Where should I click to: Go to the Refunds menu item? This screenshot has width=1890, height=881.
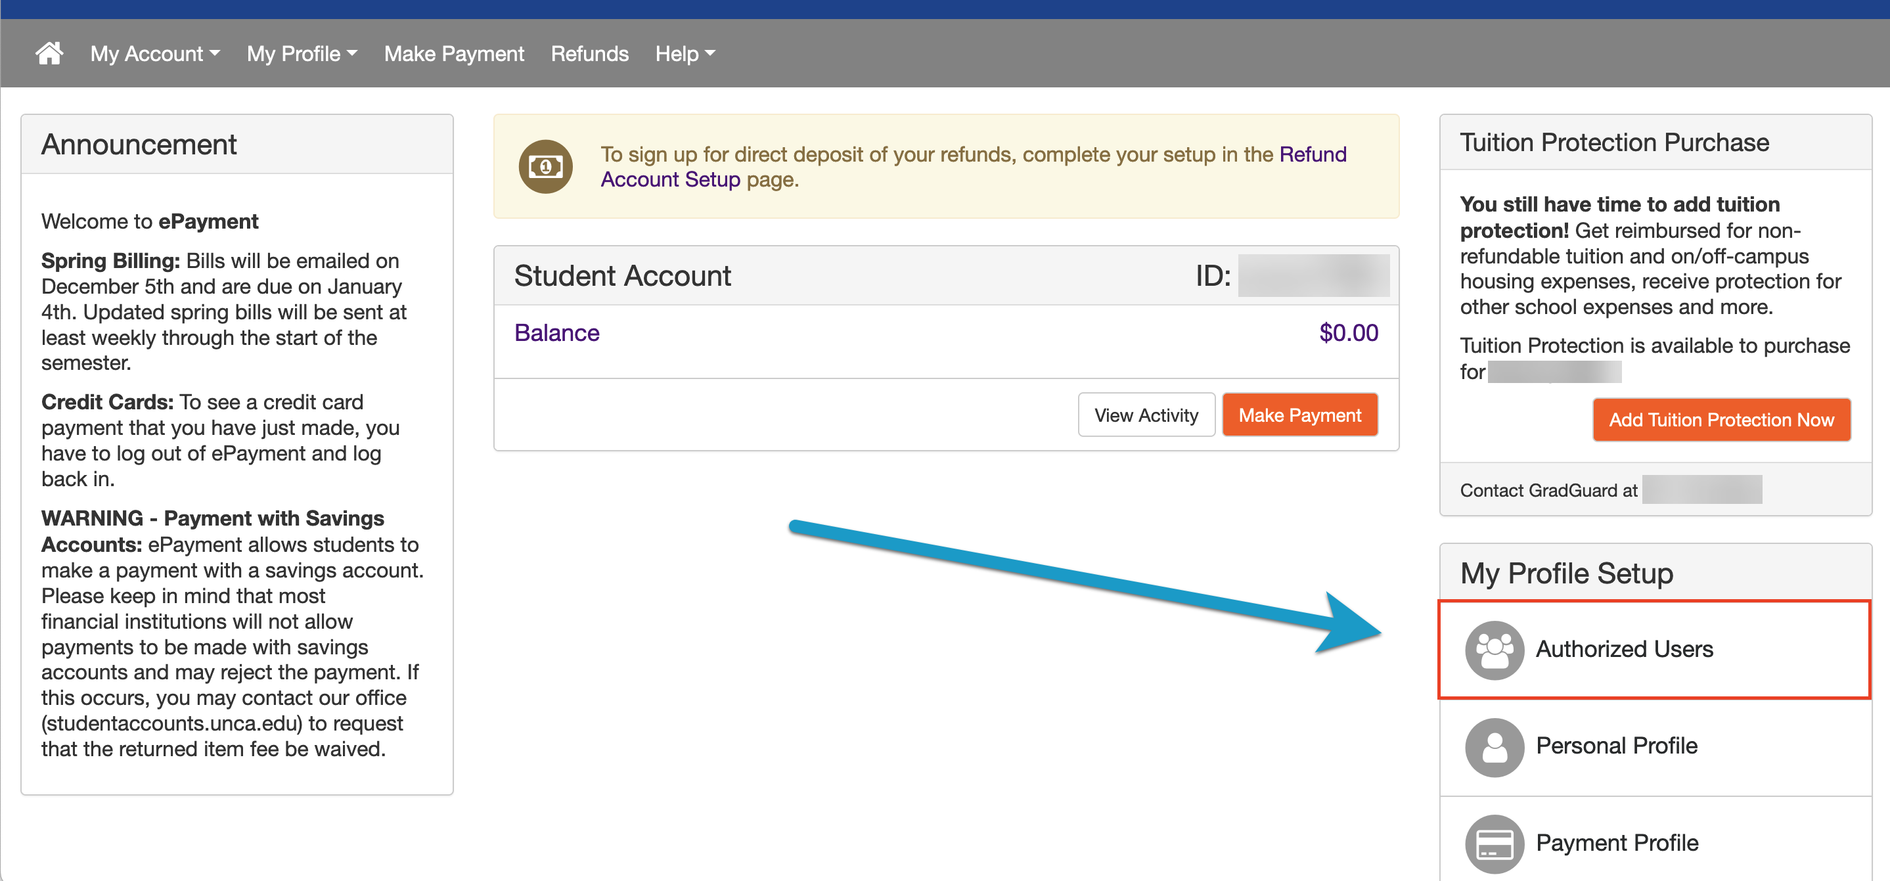(589, 54)
